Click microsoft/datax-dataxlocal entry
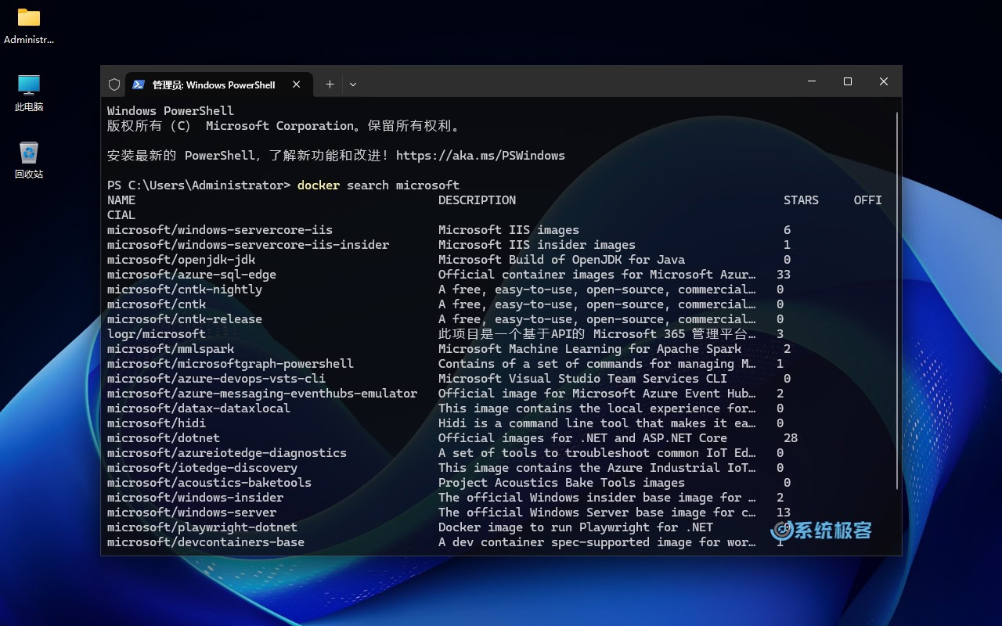This screenshot has height=626, width=1002. point(199,408)
